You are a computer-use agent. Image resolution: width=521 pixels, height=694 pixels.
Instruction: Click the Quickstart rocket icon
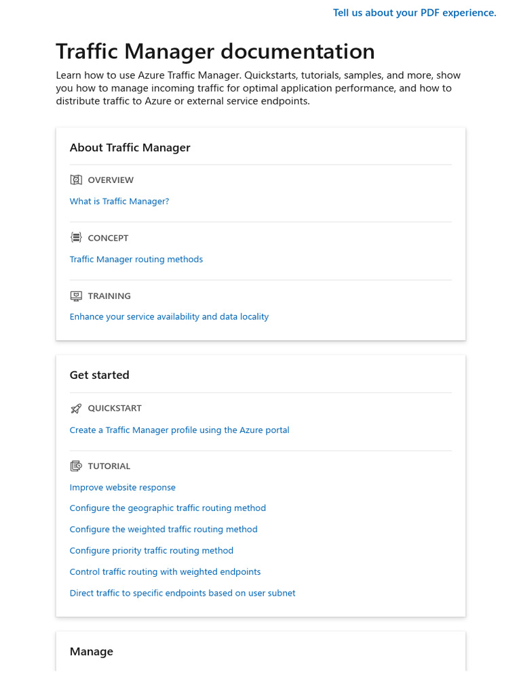click(76, 409)
